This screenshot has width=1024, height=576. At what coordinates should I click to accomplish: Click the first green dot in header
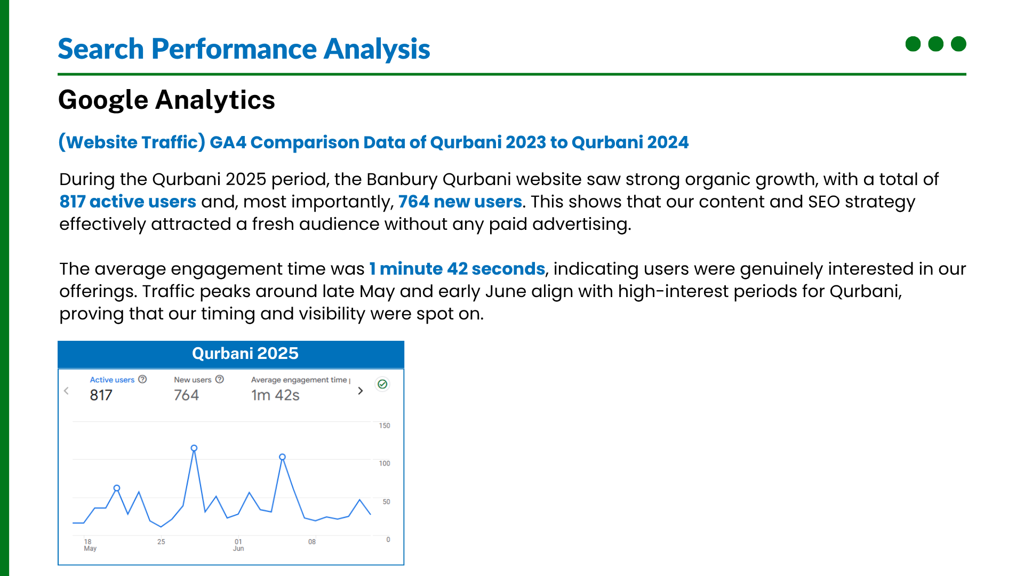click(913, 44)
